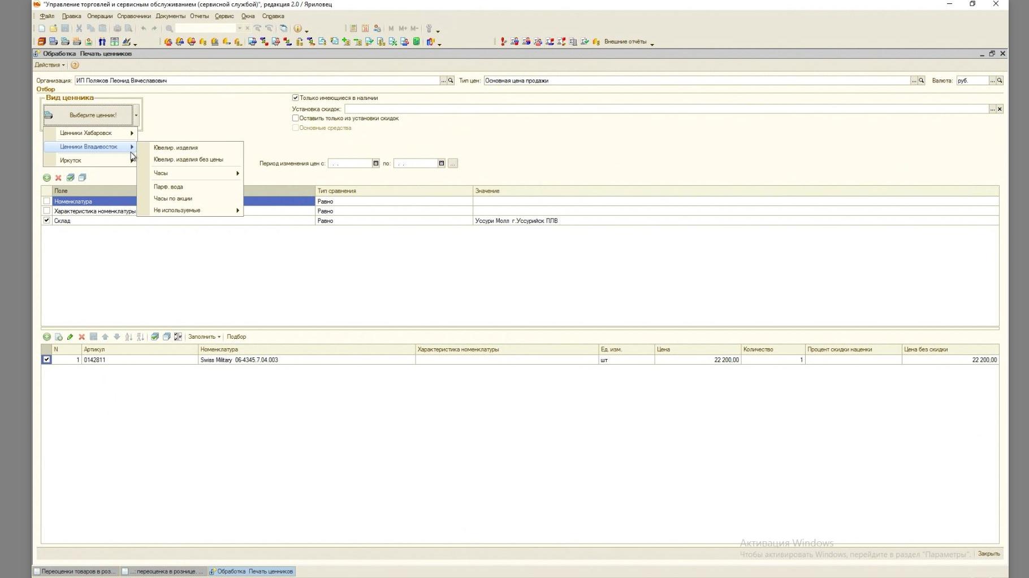Screen dimensions: 1029x578
Task: Click the copy row icon in the goods toolbar
Action: (58, 337)
